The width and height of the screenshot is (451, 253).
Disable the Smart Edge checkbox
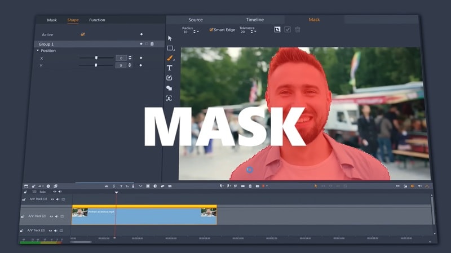click(x=211, y=30)
